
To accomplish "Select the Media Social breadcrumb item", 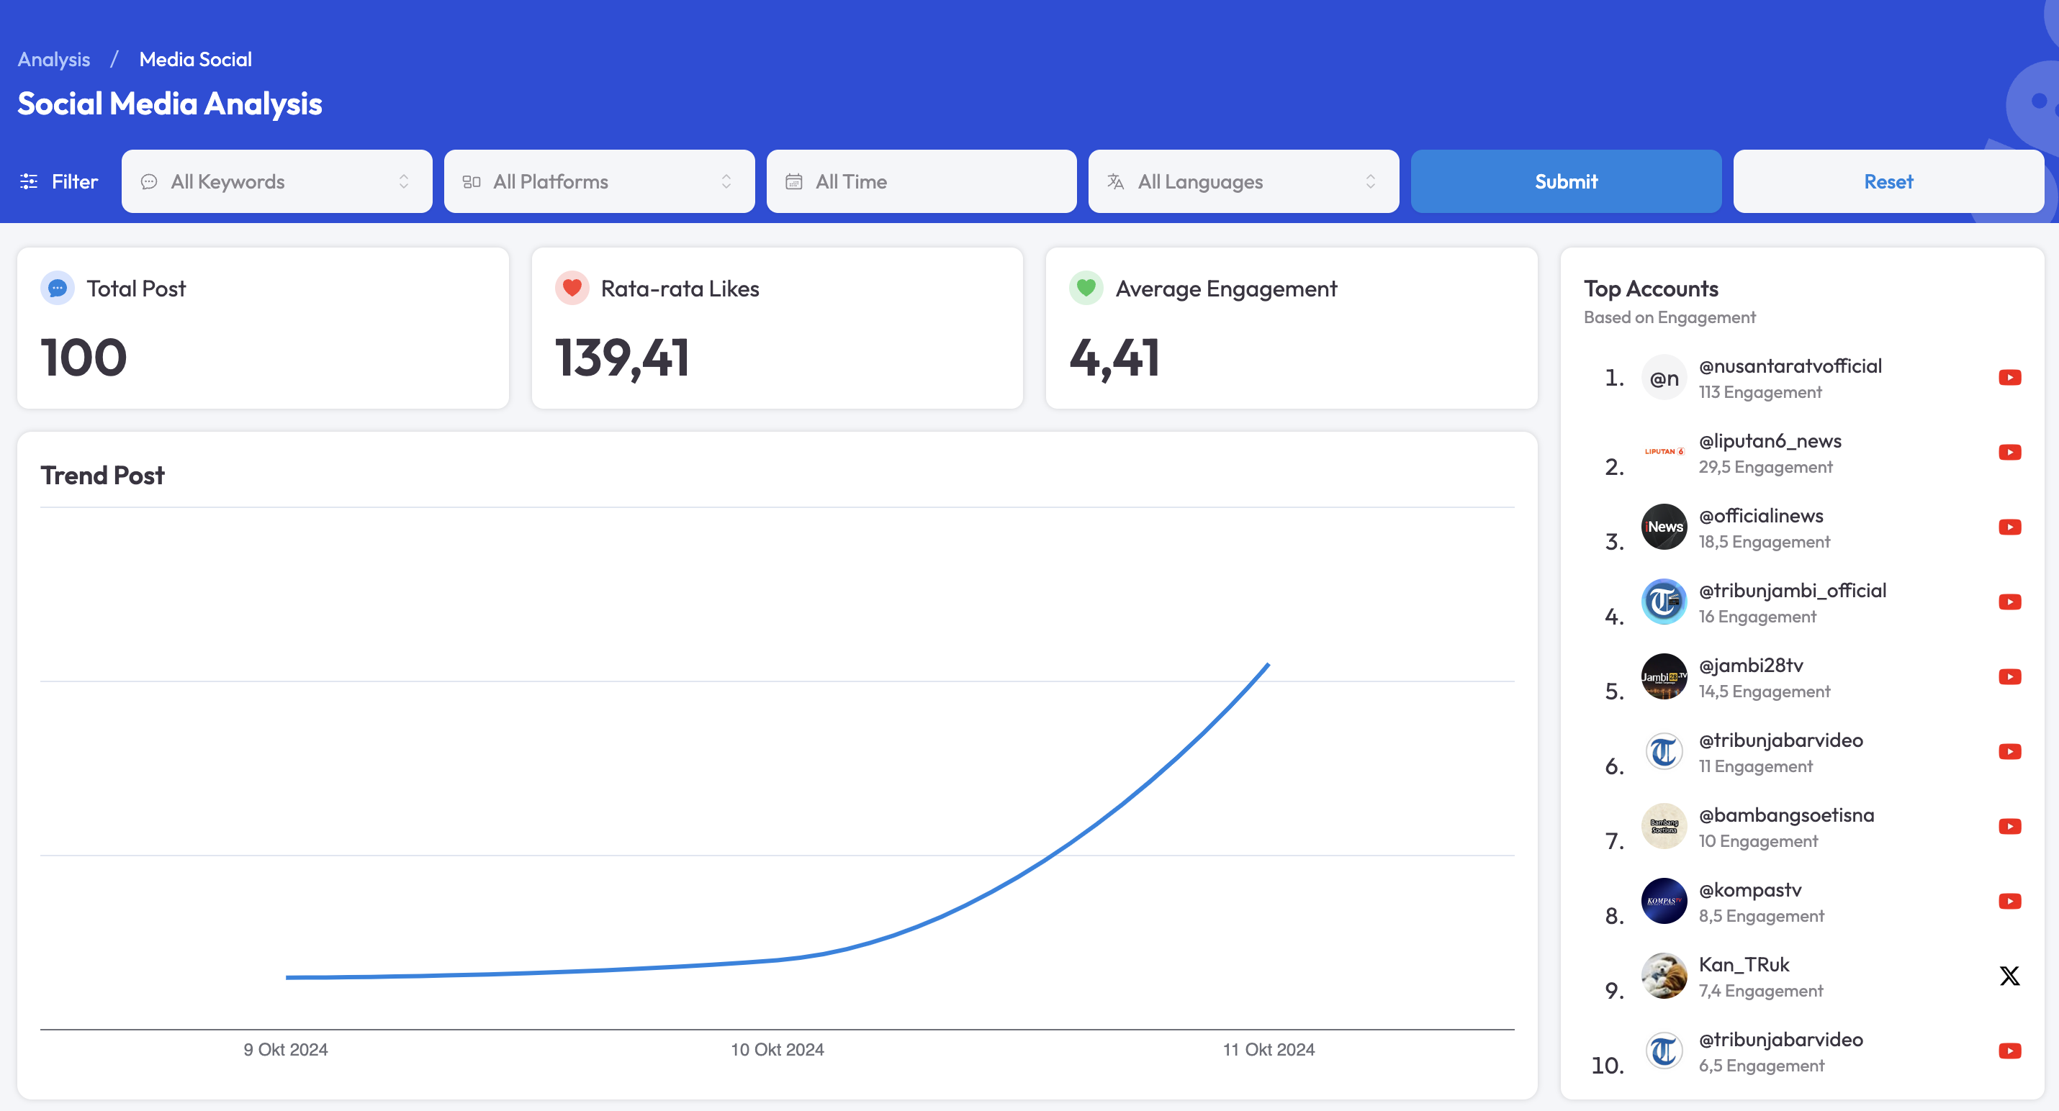I will point(195,59).
